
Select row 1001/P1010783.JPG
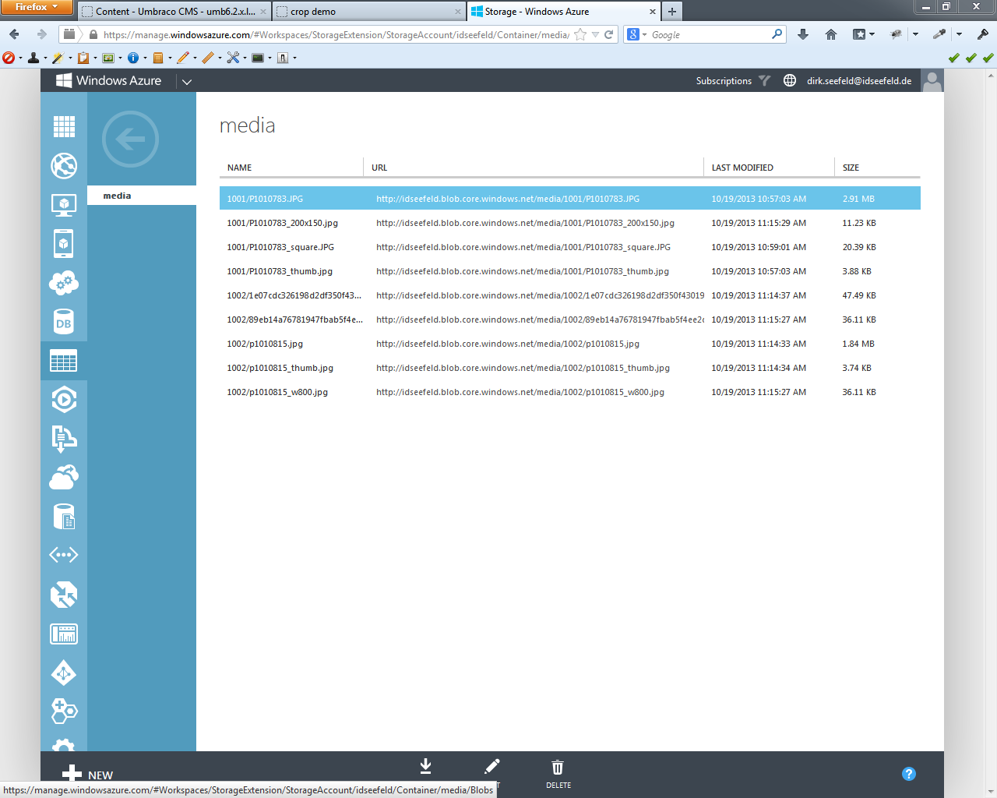(570, 199)
